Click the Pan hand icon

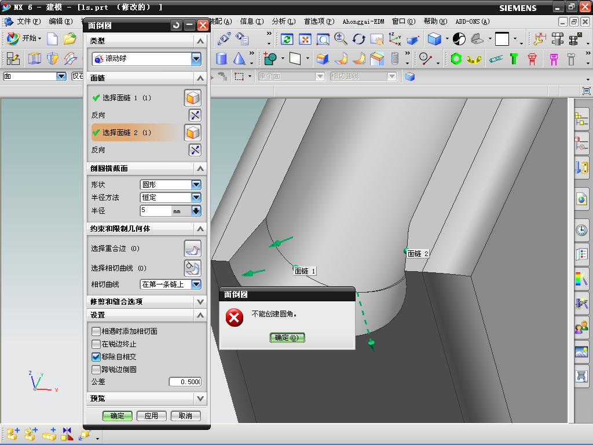click(x=376, y=39)
